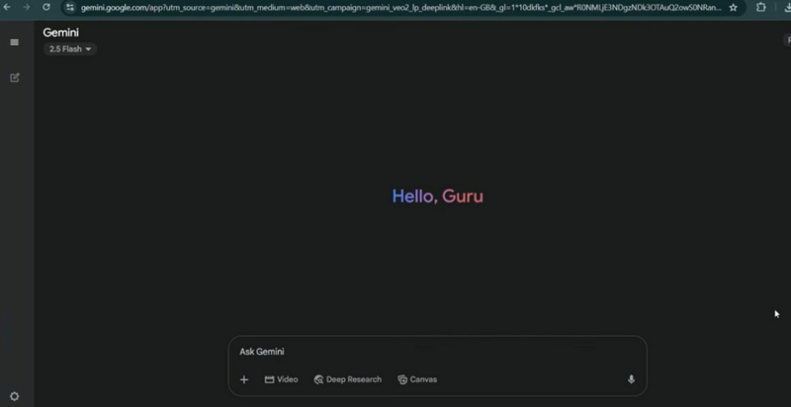Screen dimensions: 791x407
Task: Click the microphone icon in prompt box
Action: coord(631,379)
